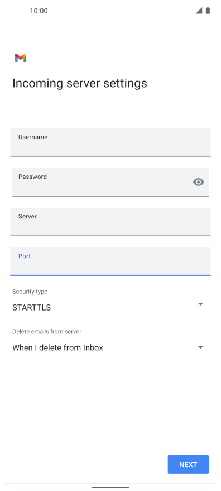The width and height of the screenshot is (221, 491).
Task: Tap the Incoming server settings heading
Action: pos(79,83)
